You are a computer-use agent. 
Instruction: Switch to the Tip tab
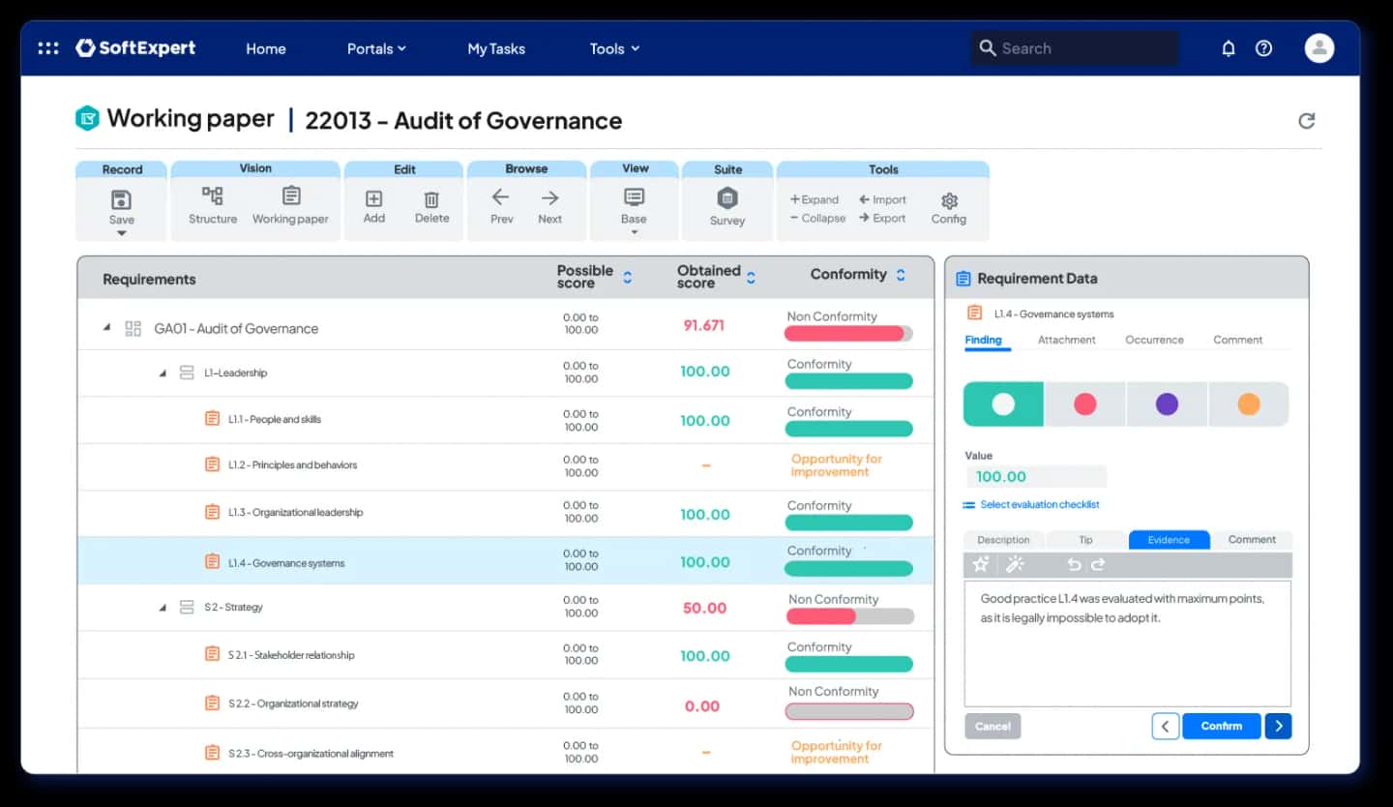[x=1085, y=540]
